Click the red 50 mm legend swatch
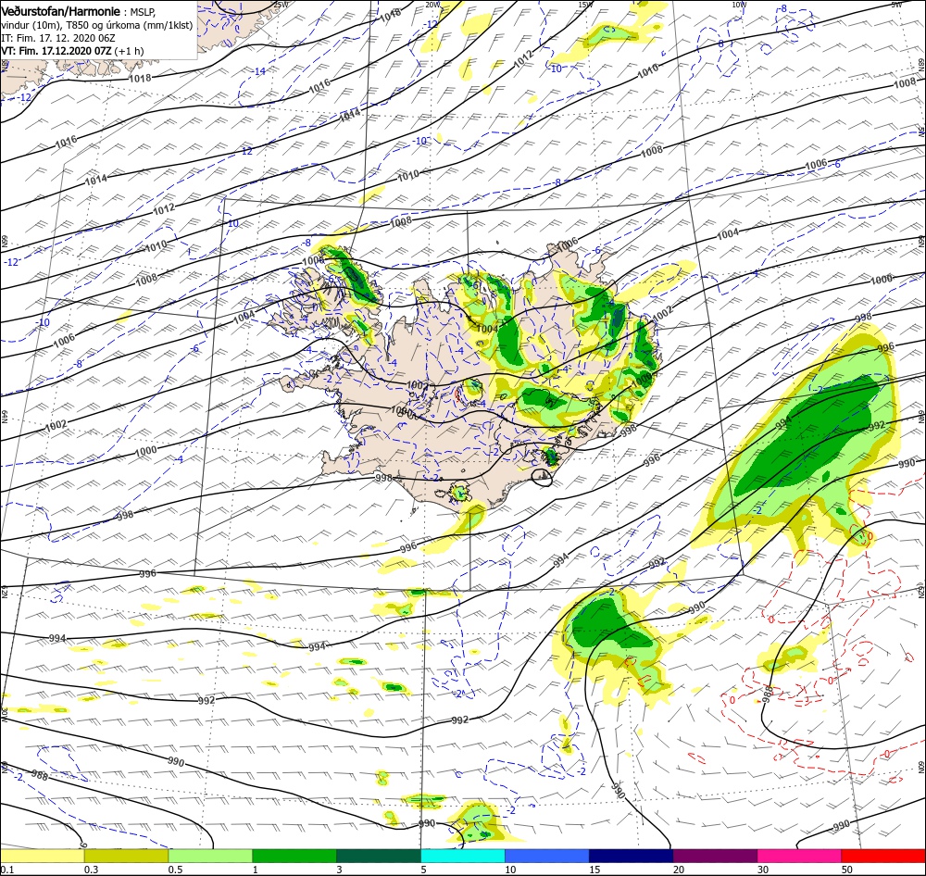The width and height of the screenshot is (926, 876). coord(883,856)
